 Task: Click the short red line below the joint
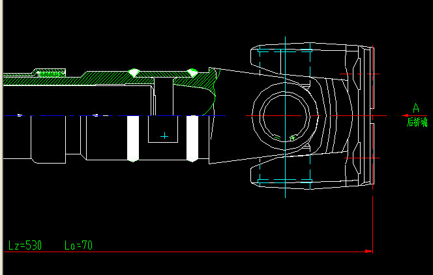(x=361, y=158)
